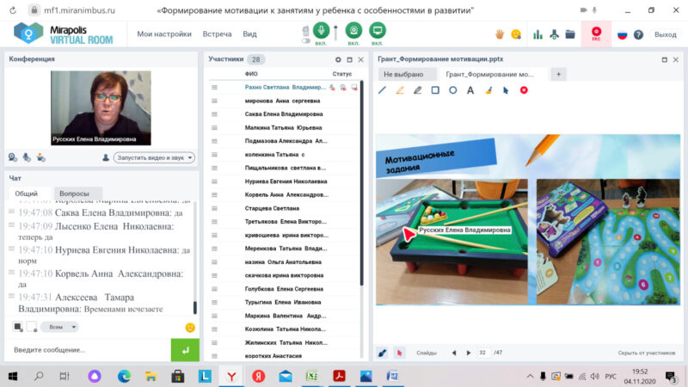Open Windows Start menu
The width and height of the screenshot is (688, 387).
(x=13, y=376)
